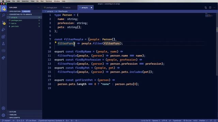Open the Code menu in the menu bar
218x122 pixels.
(x=8, y=1)
